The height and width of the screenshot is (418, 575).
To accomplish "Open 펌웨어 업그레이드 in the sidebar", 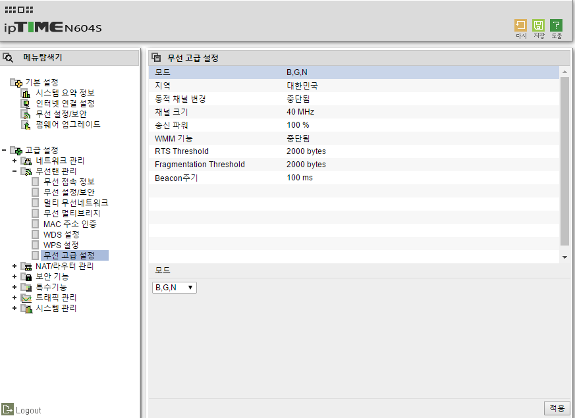I will pyautogui.click(x=68, y=124).
